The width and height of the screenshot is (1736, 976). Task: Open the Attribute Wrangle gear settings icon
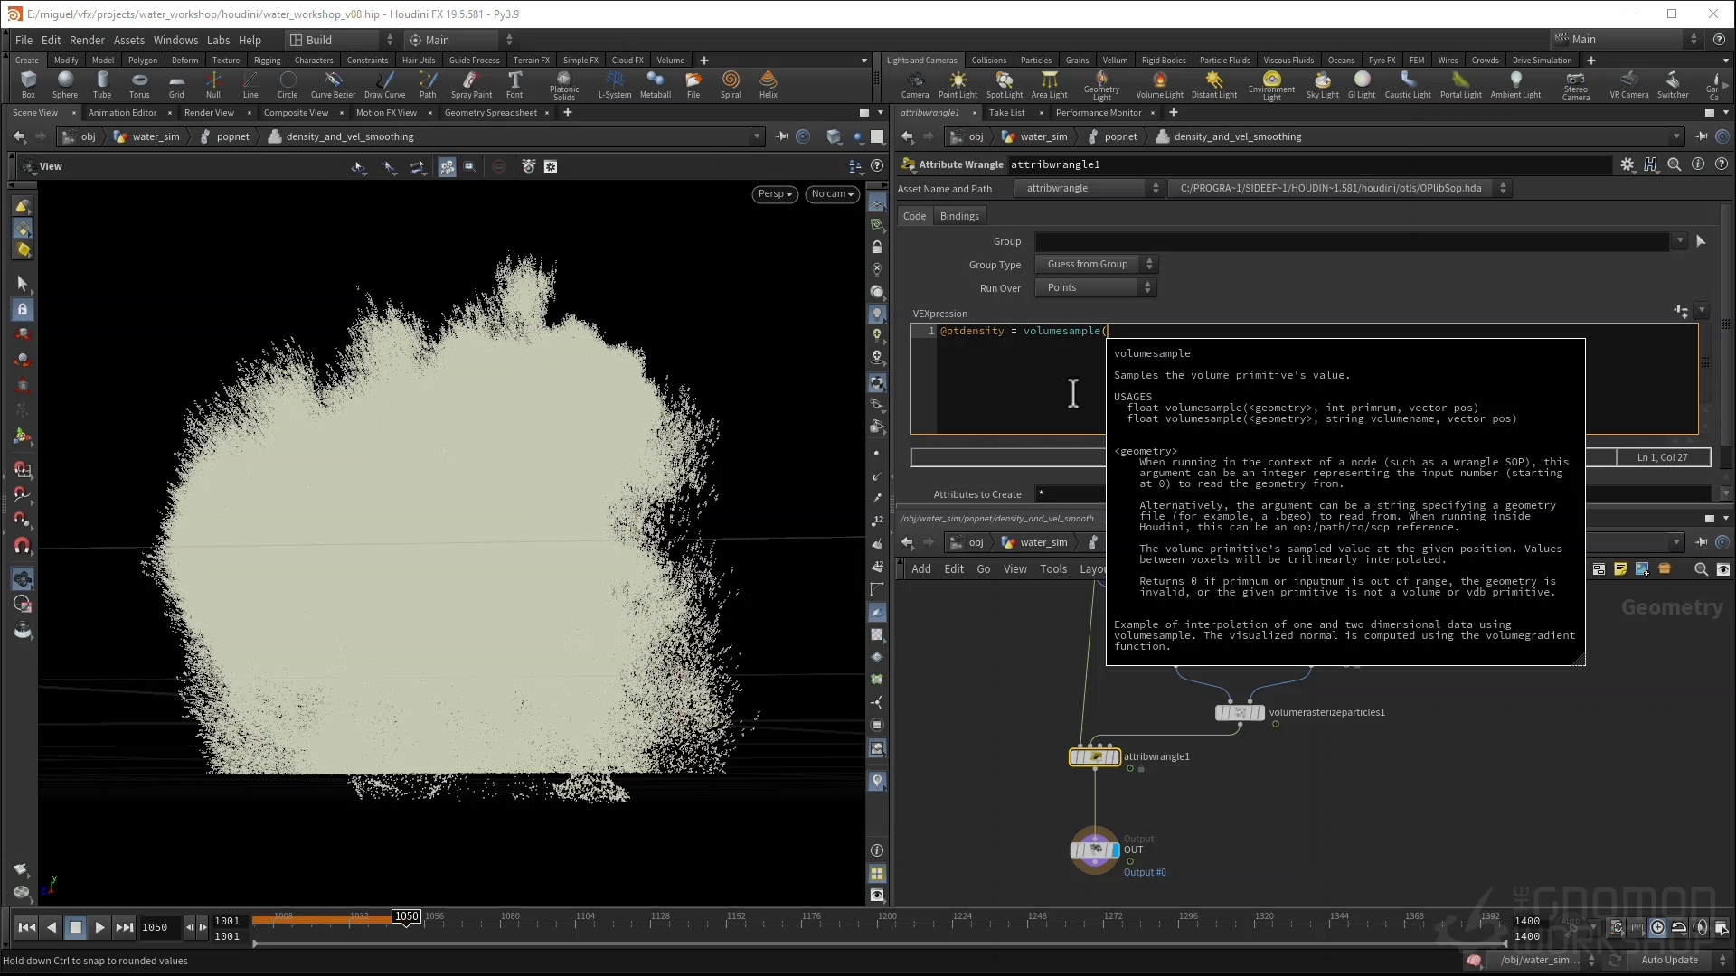point(1627,164)
